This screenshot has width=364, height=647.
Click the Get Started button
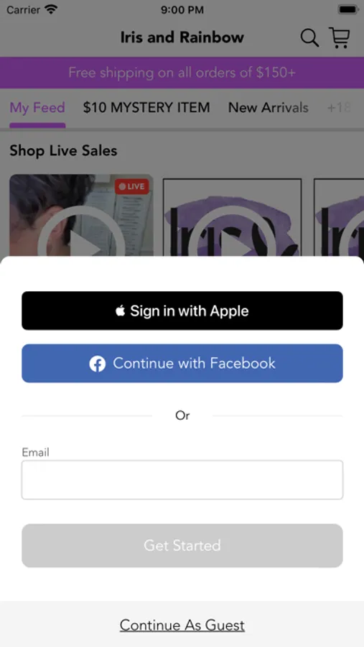tap(182, 546)
